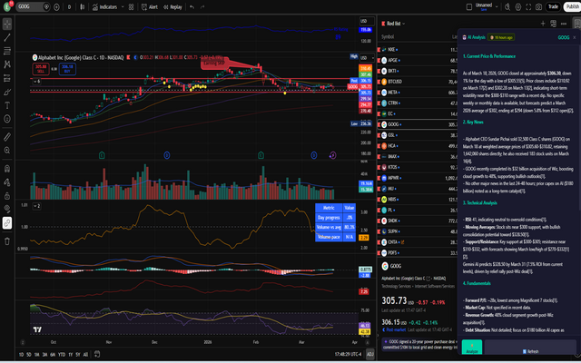
Task: Toggle ADJ adjusted data button
Action: [x=369, y=355]
